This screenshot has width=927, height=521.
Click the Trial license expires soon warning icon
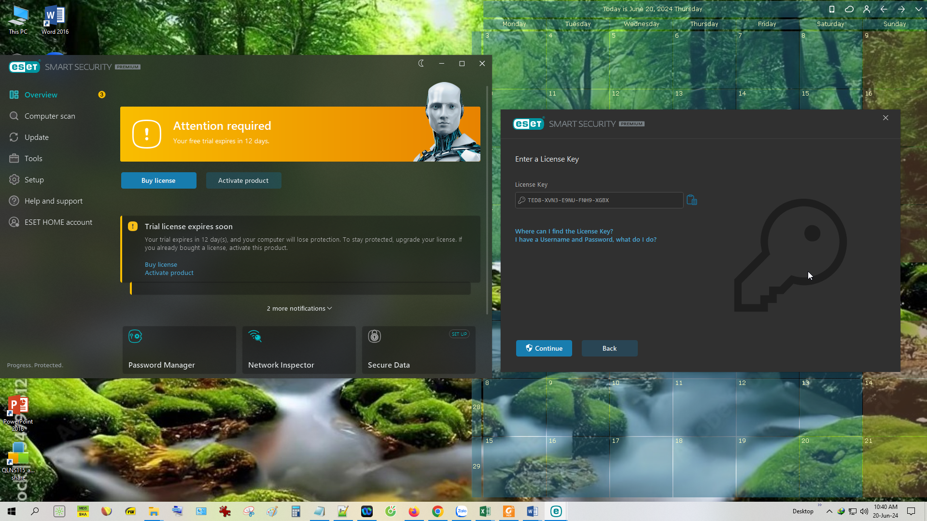click(133, 226)
